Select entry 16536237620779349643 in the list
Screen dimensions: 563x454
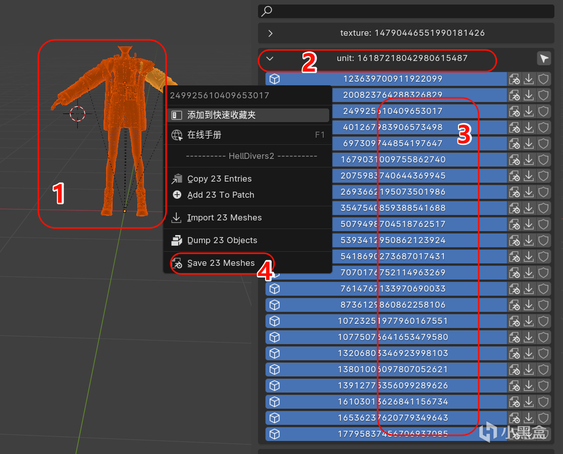[x=386, y=418]
